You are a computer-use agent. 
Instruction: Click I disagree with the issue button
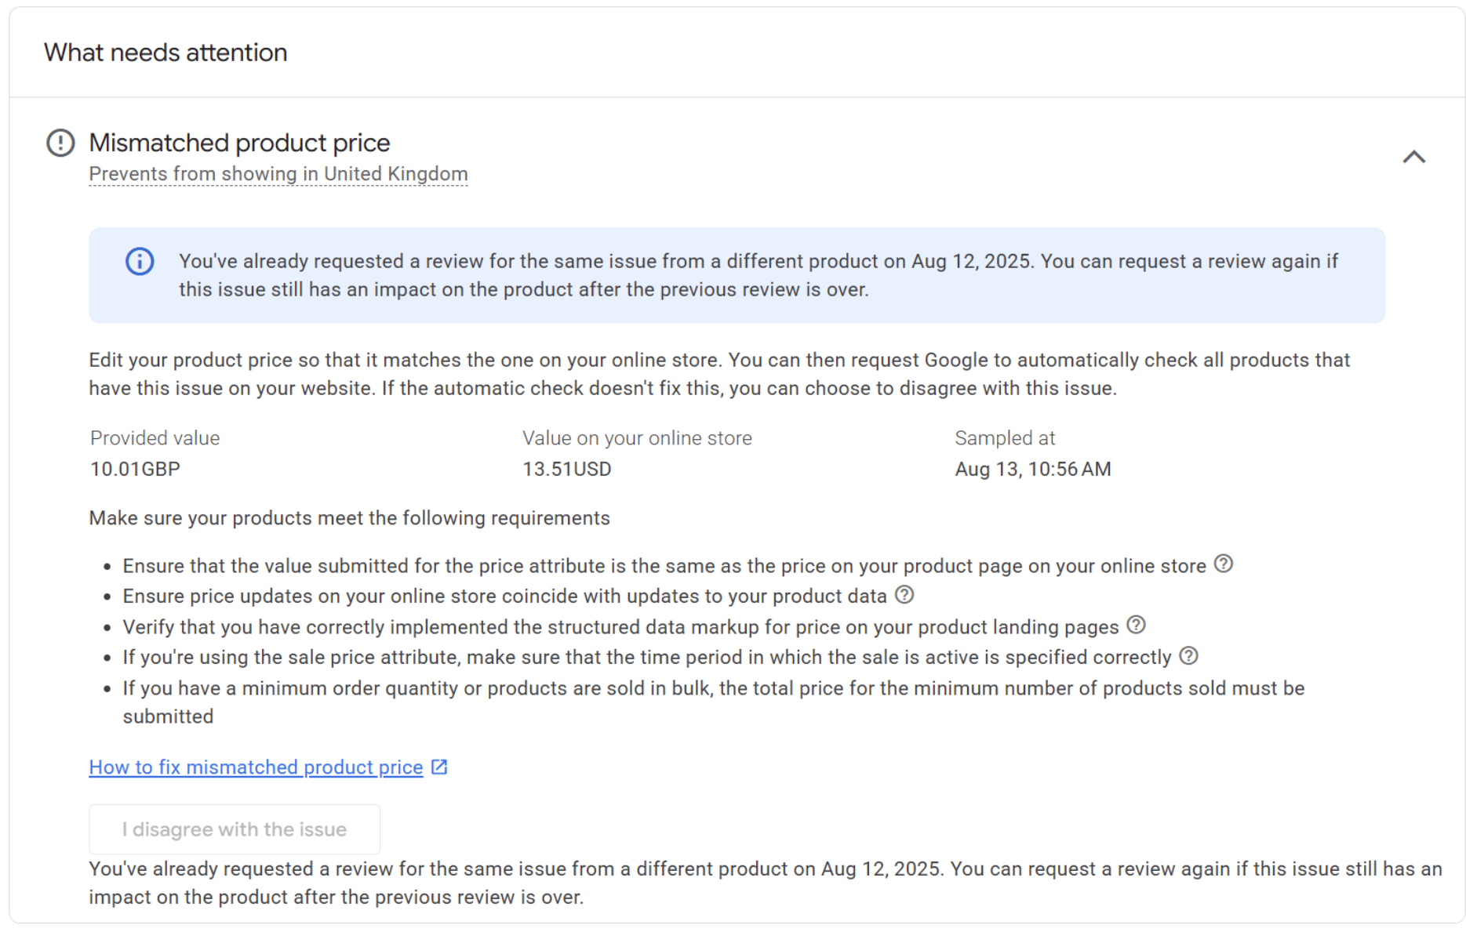(x=235, y=829)
